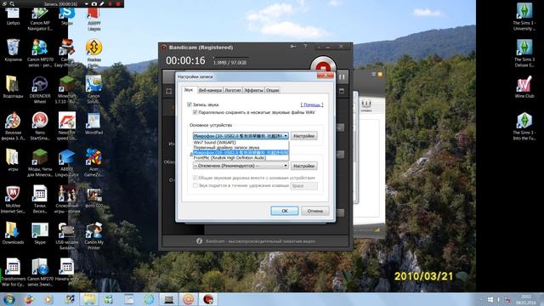Open the фото 020 desktop image

[x=93, y=197]
